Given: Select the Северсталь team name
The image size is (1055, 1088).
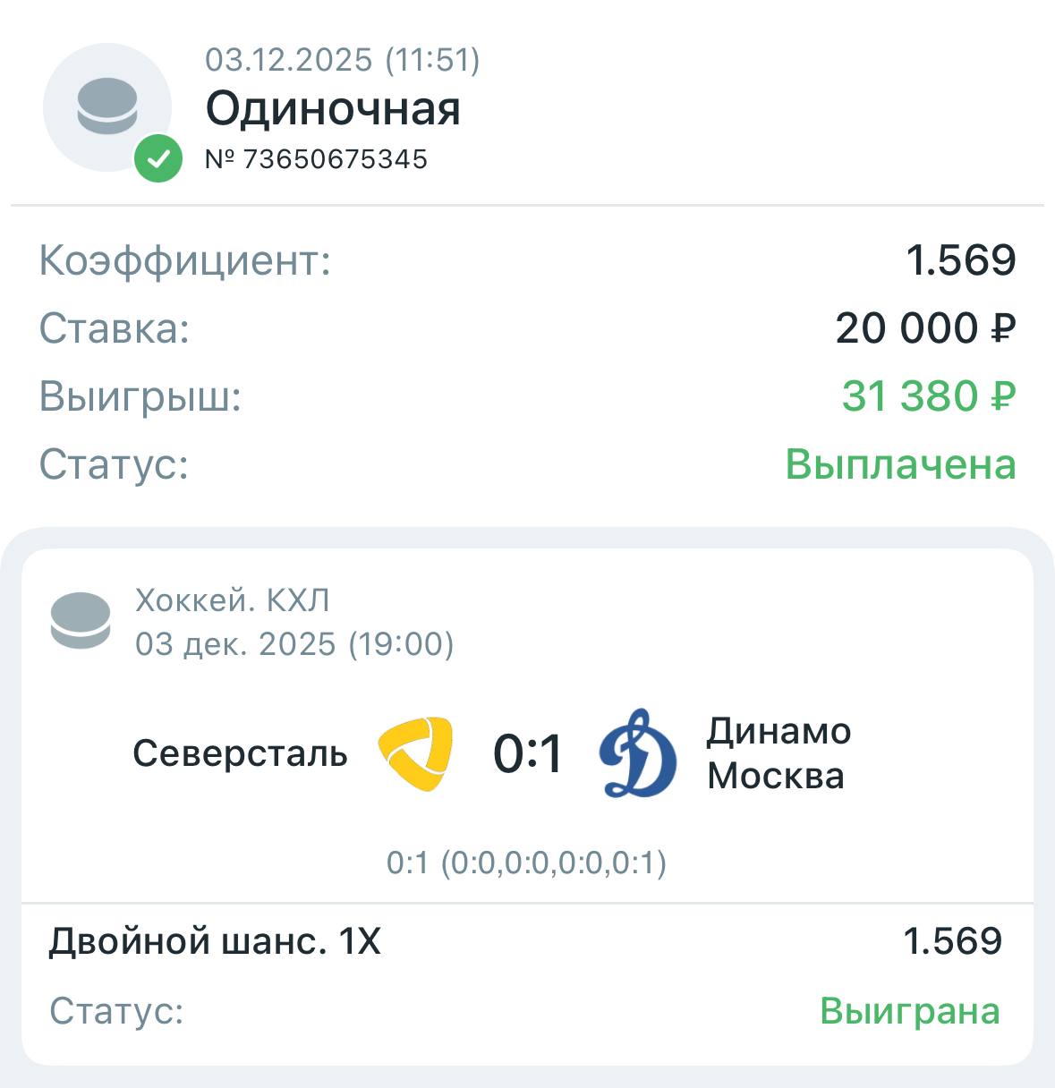Looking at the screenshot, I should point(240,753).
